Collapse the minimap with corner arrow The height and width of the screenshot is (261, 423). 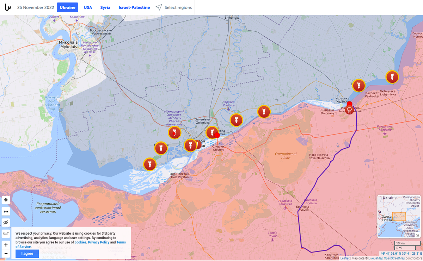(417, 235)
